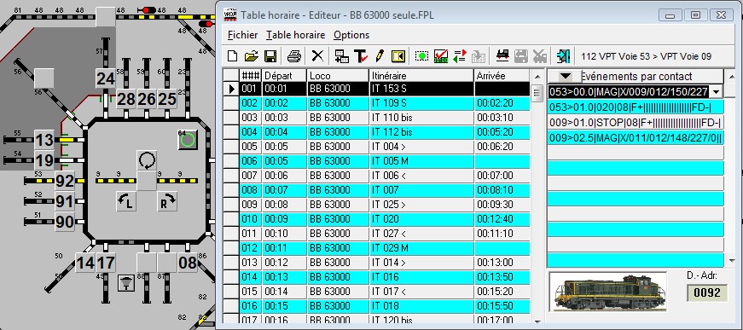This screenshot has width=743, height=330.
Task: Click the turntable rotate left L button
Action: coord(126,200)
